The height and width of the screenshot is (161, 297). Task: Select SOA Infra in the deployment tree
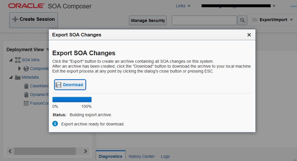tap(30, 60)
